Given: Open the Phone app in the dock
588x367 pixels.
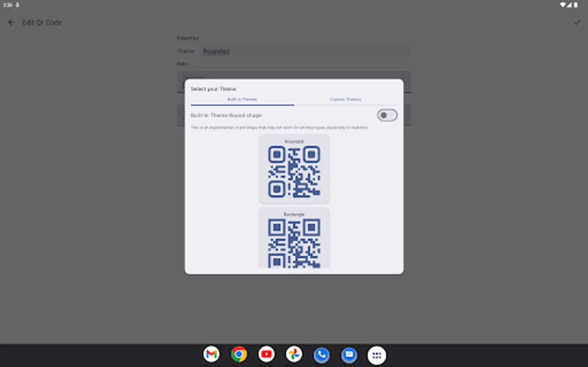Looking at the screenshot, I should (322, 354).
